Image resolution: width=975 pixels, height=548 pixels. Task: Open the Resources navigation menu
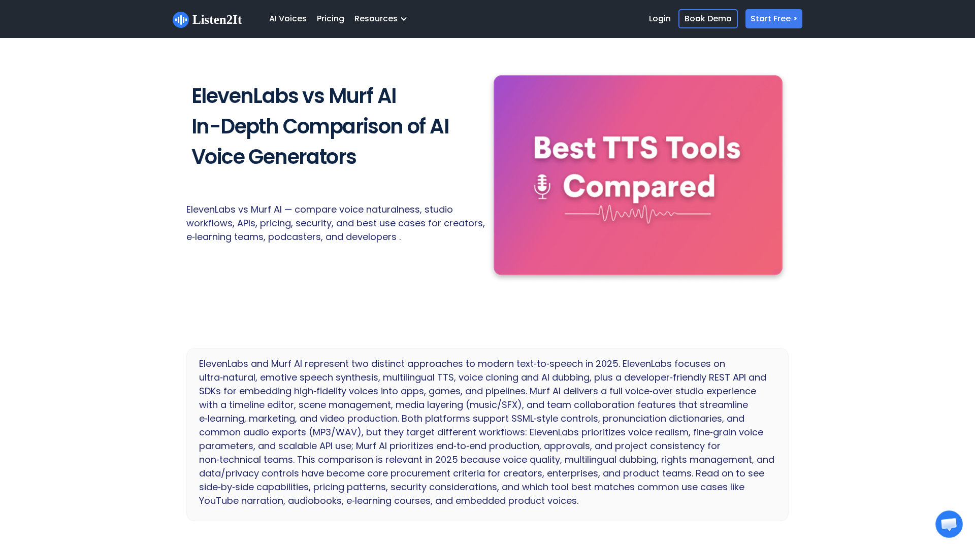tap(376, 19)
